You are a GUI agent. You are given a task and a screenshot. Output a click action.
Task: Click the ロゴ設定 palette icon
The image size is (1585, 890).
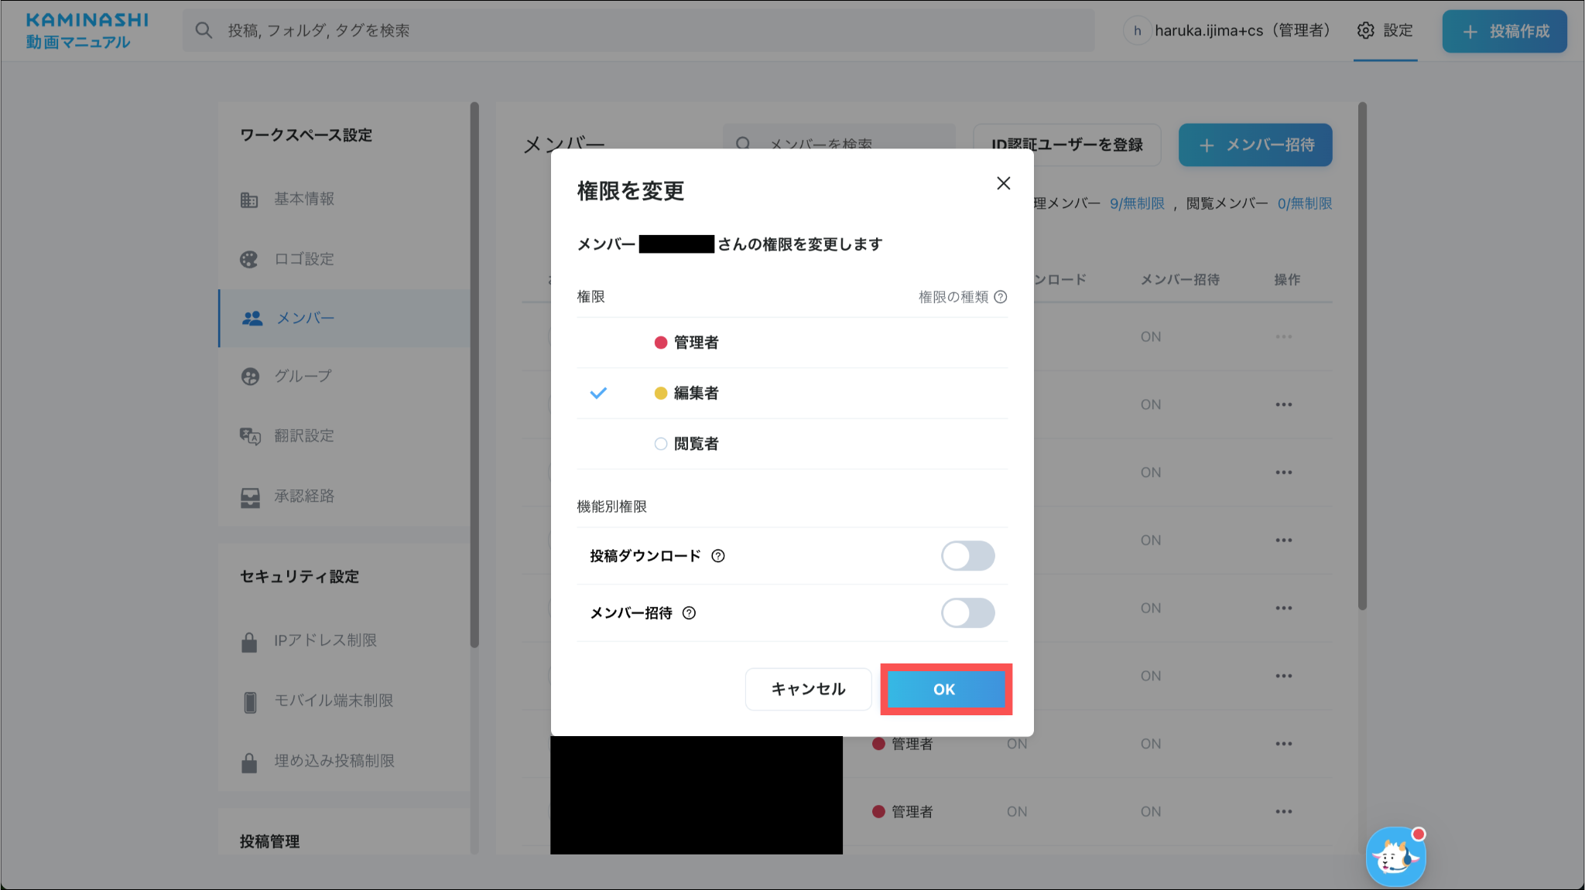(x=249, y=259)
